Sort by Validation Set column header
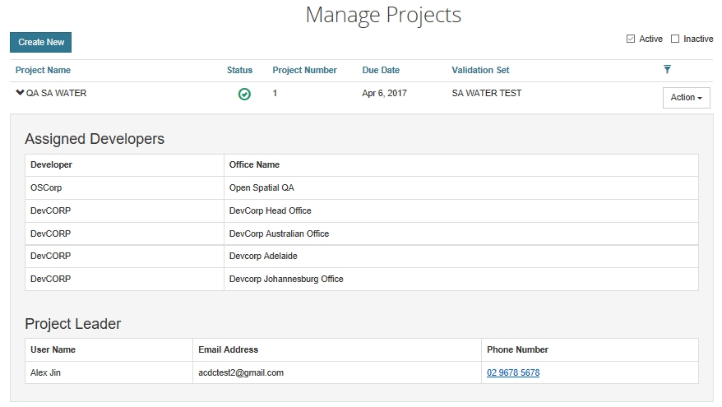The image size is (722, 407). (x=480, y=71)
